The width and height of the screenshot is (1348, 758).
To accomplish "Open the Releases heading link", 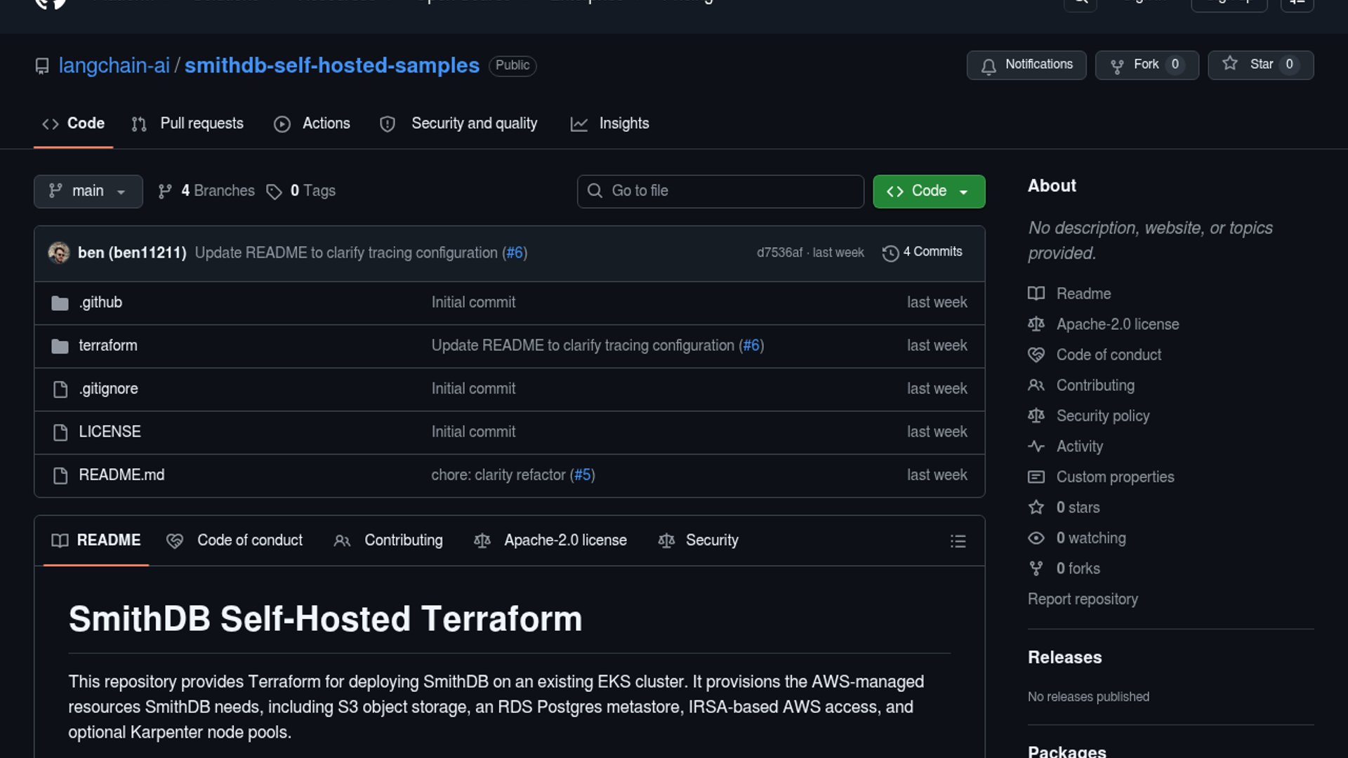I will pyautogui.click(x=1064, y=658).
